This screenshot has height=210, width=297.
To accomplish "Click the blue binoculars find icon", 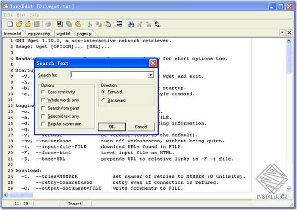I will [131, 24].
